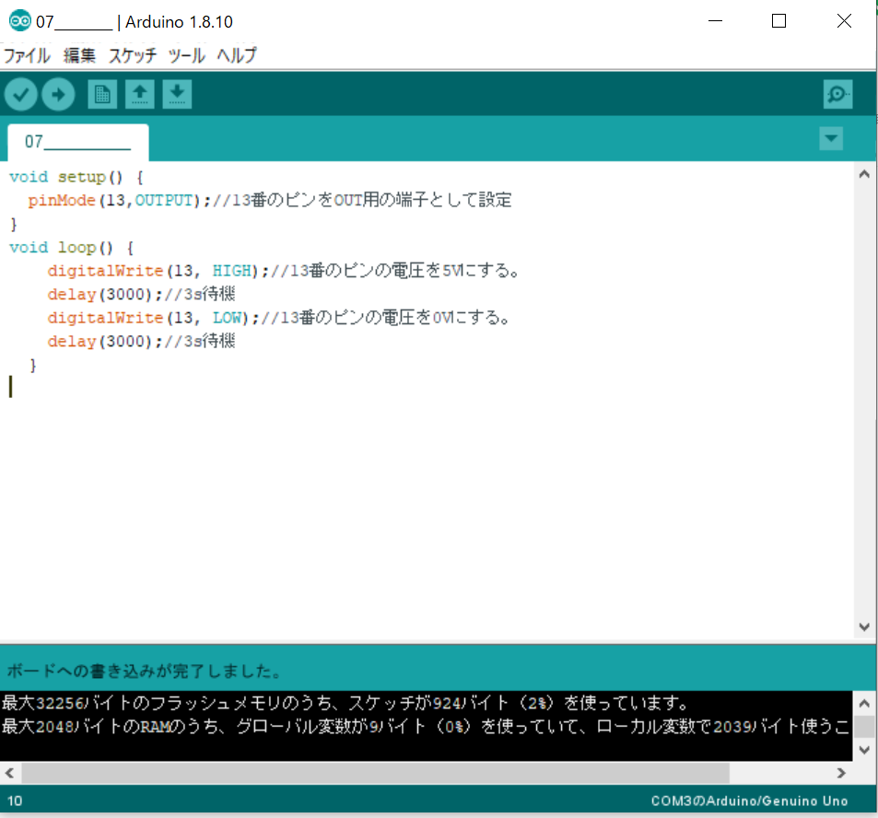Click the Arduino logo in title bar

click(19, 21)
